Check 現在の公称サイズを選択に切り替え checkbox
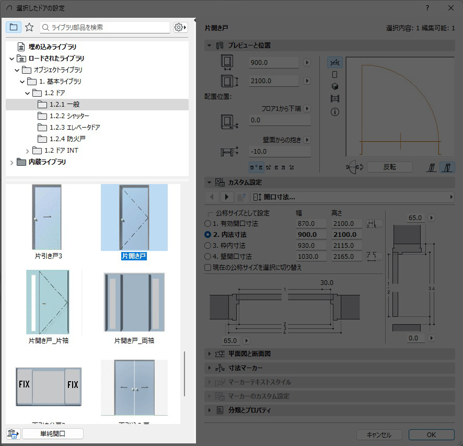The height and width of the screenshot is (446, 463). 208,267
